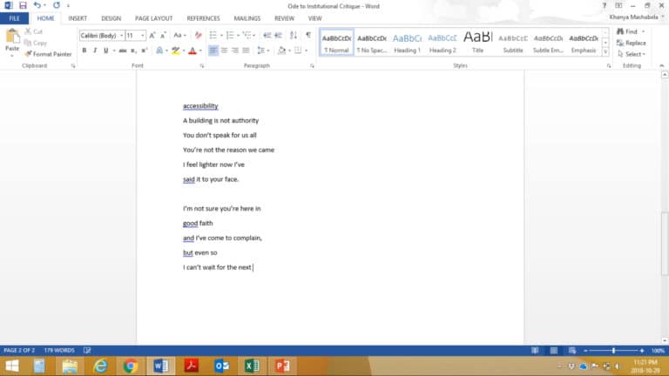Toggle paragraph marks display
The width and height of the screenshot is (669, 376).
tap(307, 36)
